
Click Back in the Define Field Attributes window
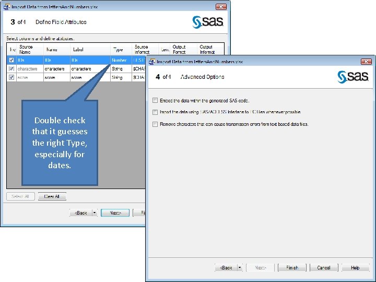(x=81, y=213)
